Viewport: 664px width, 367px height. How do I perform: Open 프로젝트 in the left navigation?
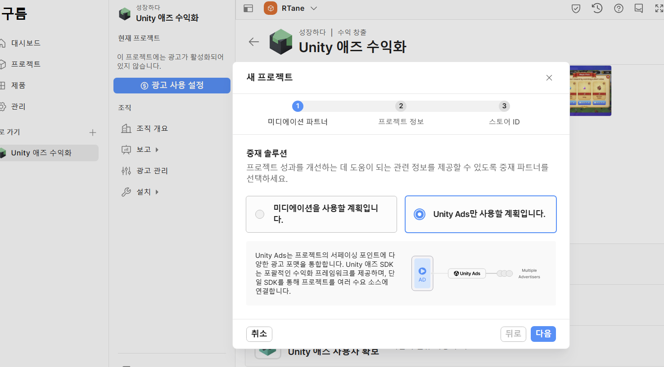point(26,64)
